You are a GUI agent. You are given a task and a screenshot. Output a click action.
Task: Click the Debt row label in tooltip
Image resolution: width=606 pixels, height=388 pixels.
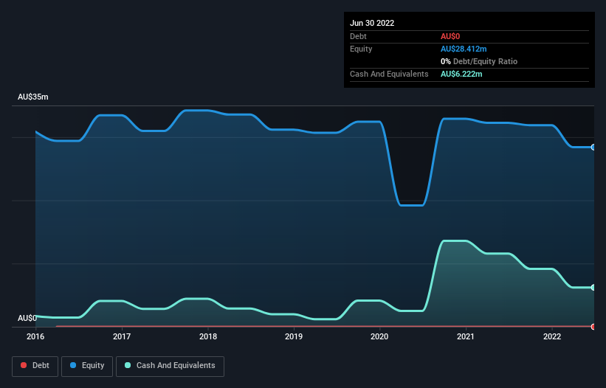[x=358, y=36]
